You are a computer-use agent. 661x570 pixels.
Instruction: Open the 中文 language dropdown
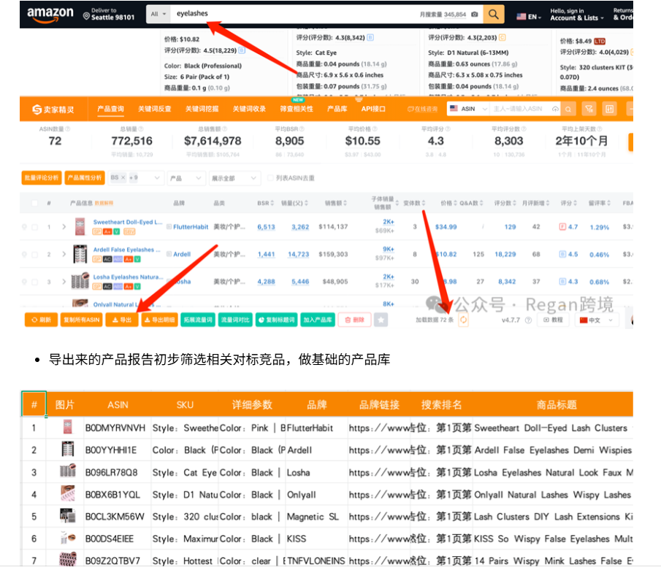pos(597,320)
